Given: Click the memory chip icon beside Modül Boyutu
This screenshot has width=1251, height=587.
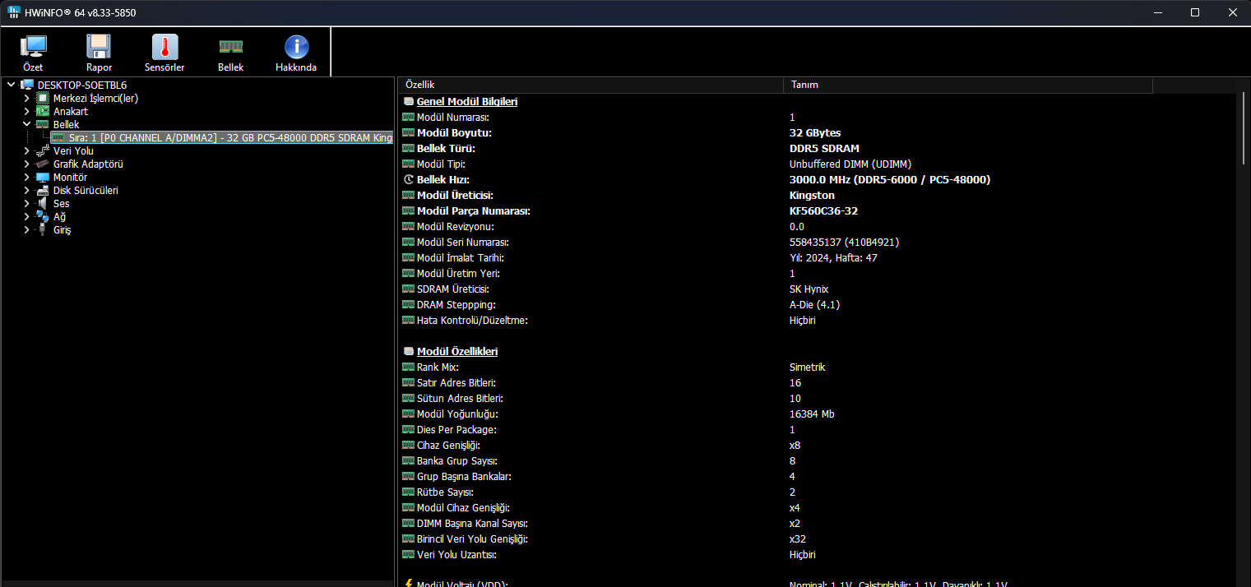Looking at the screenshot, I should tap(409, 132).
